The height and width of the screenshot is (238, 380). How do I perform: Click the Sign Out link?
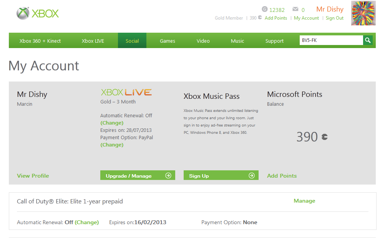point(334,18)
